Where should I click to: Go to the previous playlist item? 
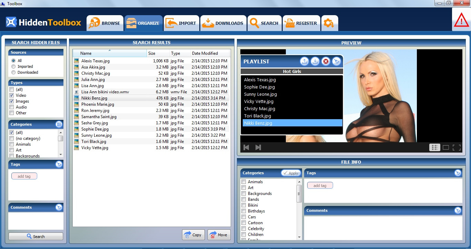click(x=246, y=147)
